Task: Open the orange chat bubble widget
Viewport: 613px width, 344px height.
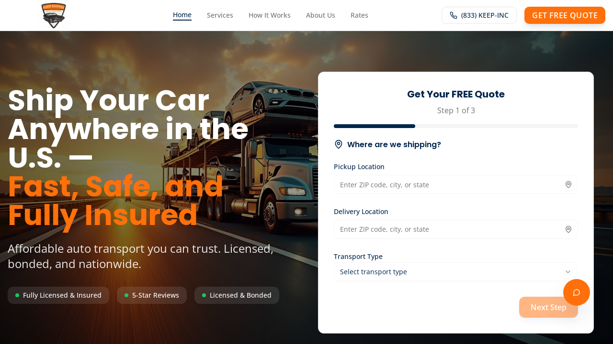Action: (577, 292)
